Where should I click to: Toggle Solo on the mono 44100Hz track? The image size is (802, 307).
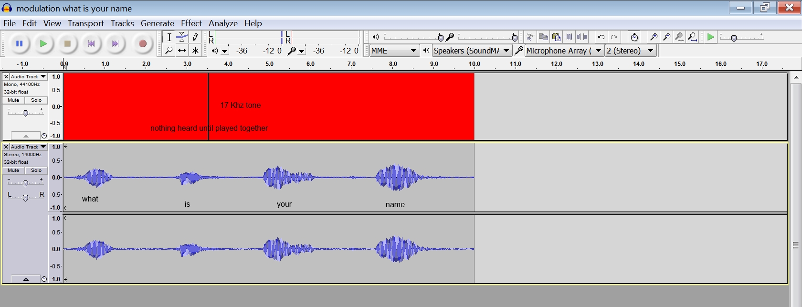pyautogui.click(x=36, y=100)
